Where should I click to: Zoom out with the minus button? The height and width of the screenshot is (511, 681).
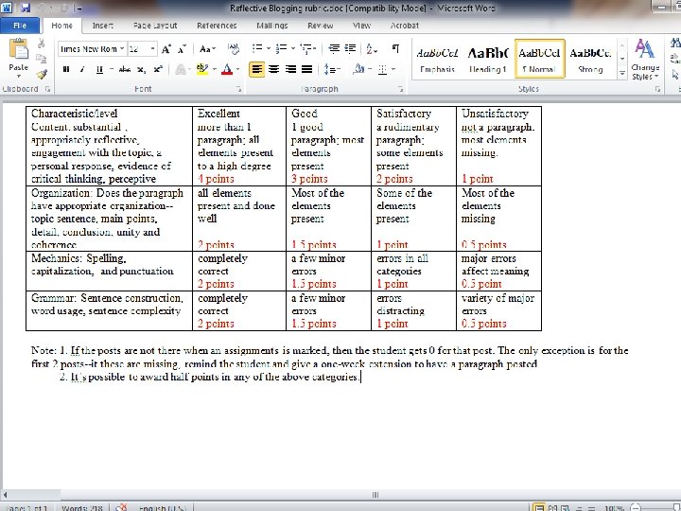[635, 507]
